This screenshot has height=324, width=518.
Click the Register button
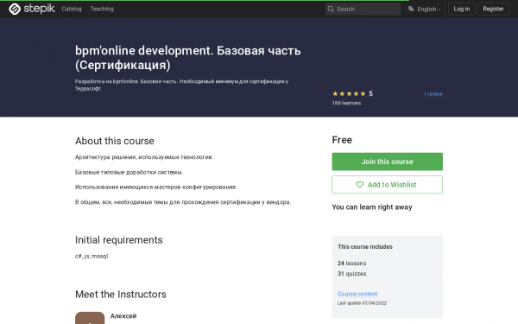[x=493, y=9]
